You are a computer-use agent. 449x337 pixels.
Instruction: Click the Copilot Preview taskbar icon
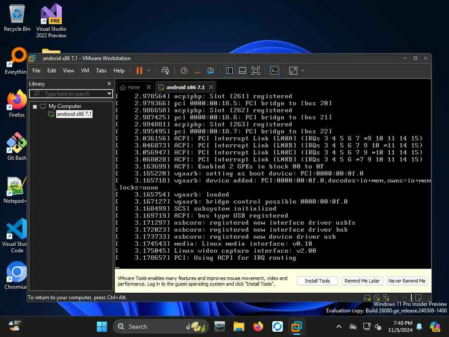[435, 326]
